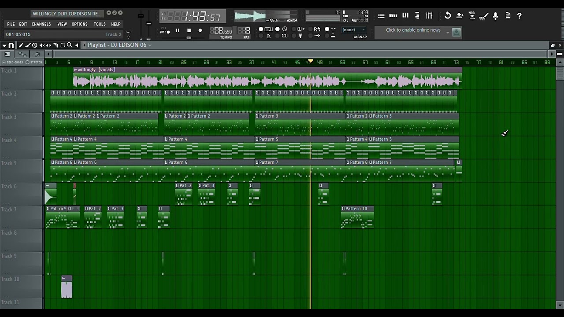The height and width of the screenshot is (317, 564).
Task: Toggle the Stretch option
Action: pos(35,62)
